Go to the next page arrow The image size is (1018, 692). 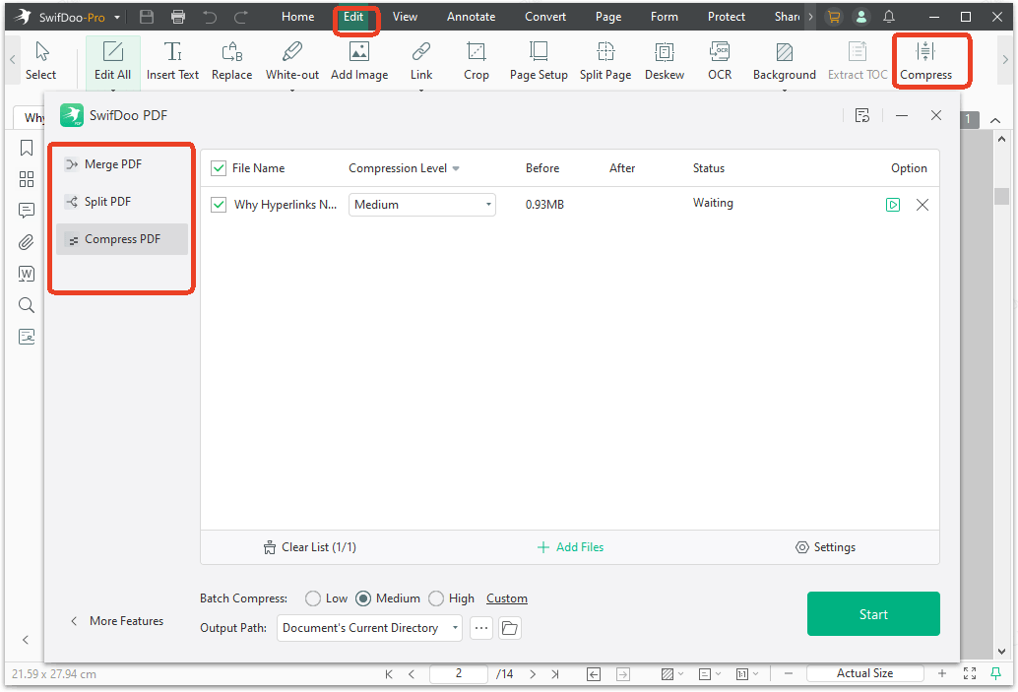[533, 674]
